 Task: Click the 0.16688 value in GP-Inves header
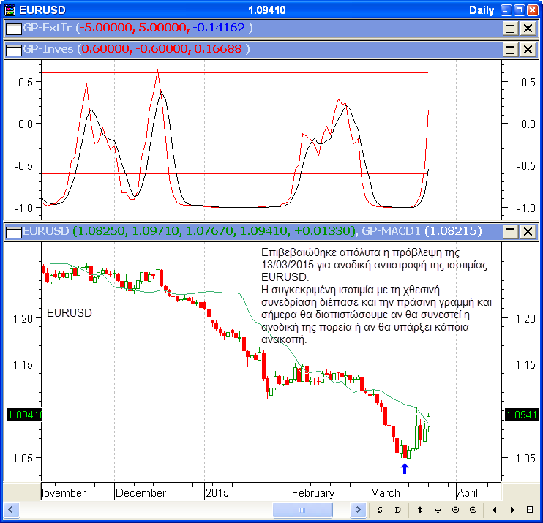[218, 49]
